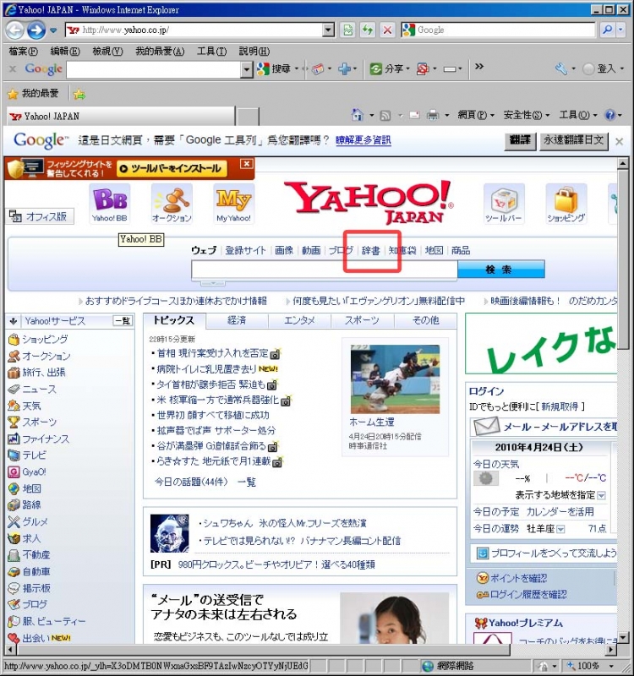Open the My Yahoo! icon
Viewport: 634px width, 676px height.
point(234,204)
